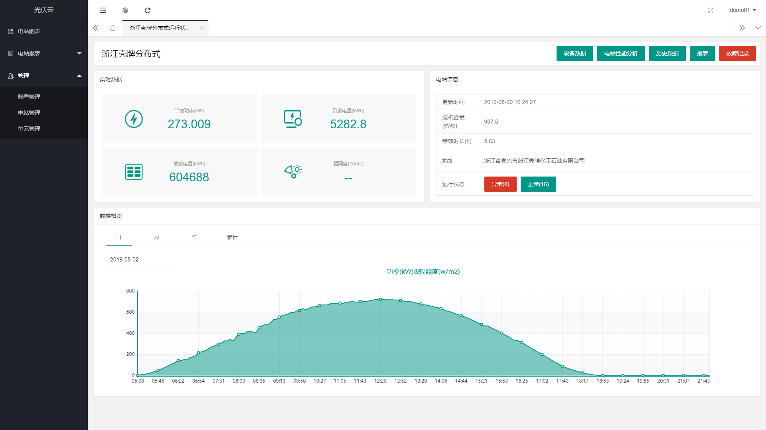Open the demo01 user dropdown
The width and height of the screenshot is (766, 430).
coord(742,10)
